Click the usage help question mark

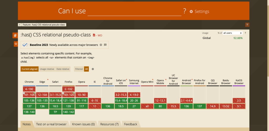[245, 33]
